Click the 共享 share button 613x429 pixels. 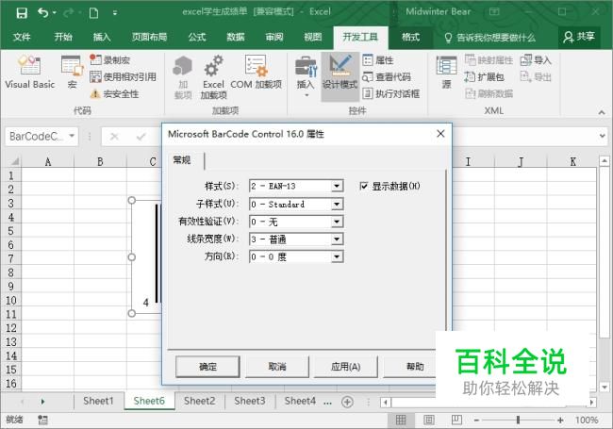(579, 37)
